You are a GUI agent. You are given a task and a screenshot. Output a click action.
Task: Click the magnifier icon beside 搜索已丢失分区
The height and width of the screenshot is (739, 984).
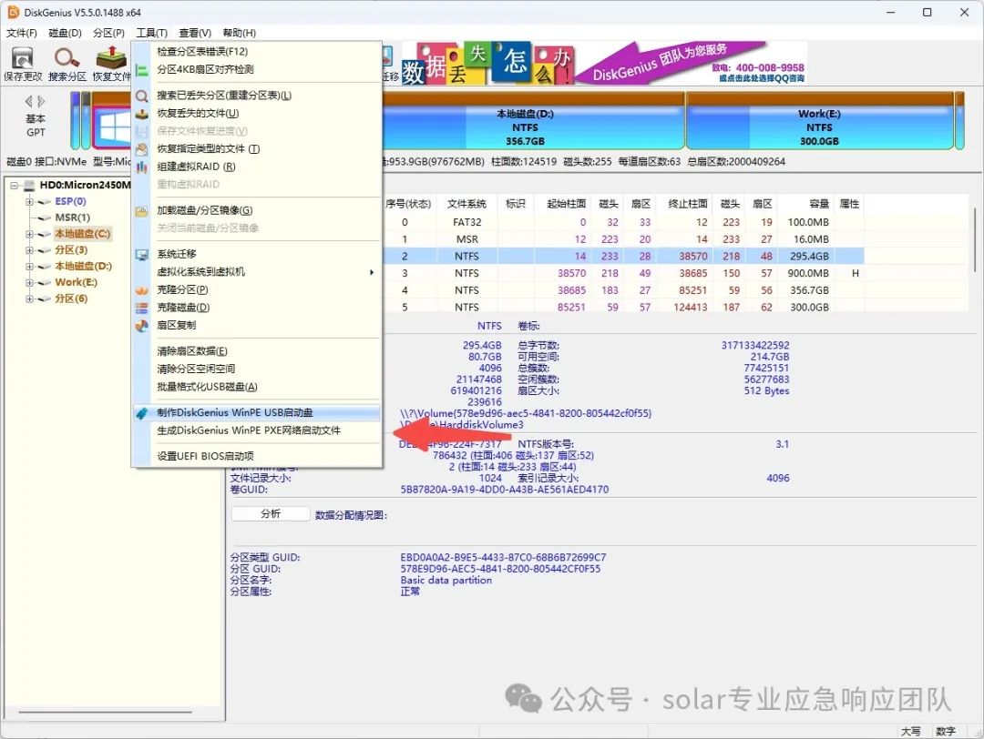(x=142, y=96)
